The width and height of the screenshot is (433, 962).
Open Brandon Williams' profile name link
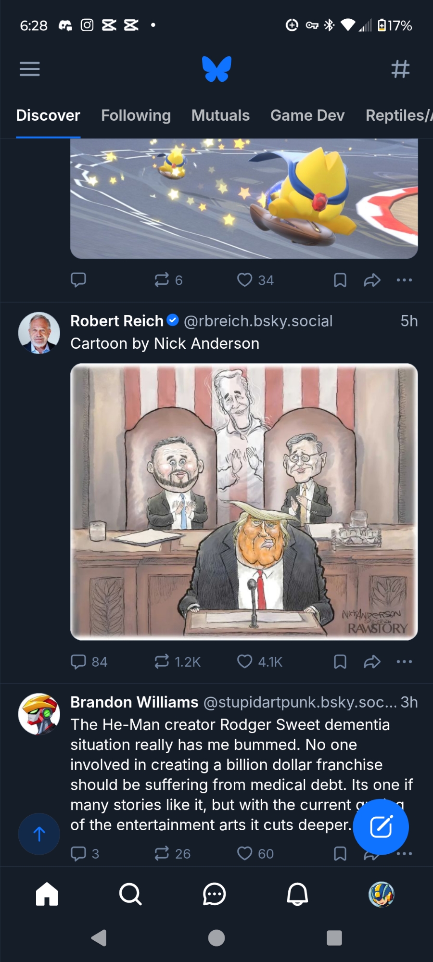tap(134, 702)
